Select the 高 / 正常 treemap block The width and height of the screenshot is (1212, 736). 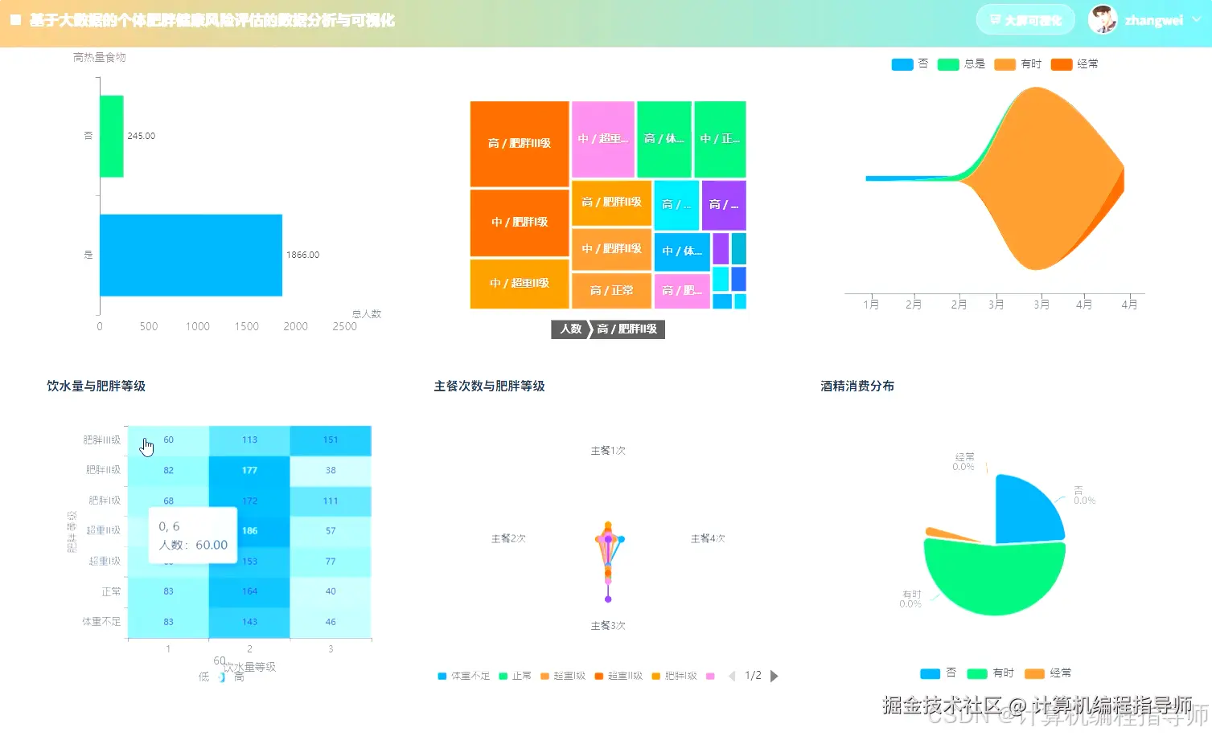pyautogui.click(x=611, y=291)
